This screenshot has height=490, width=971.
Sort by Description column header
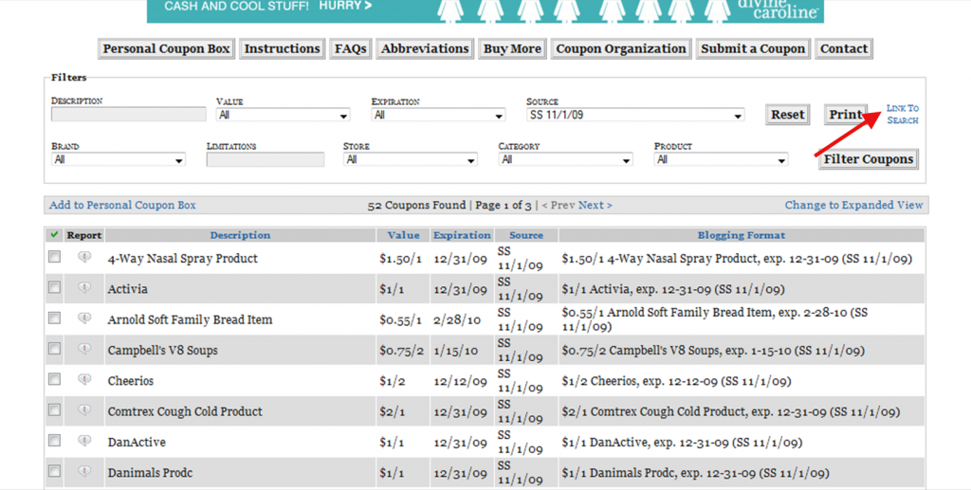[240, 235]
